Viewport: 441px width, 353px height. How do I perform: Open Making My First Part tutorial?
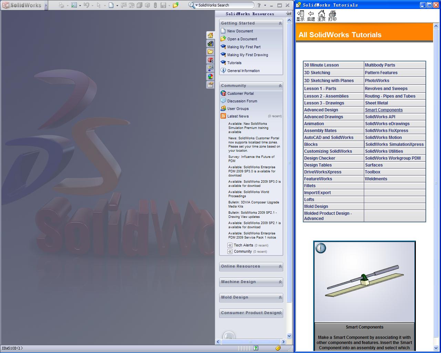coord(244,47)
